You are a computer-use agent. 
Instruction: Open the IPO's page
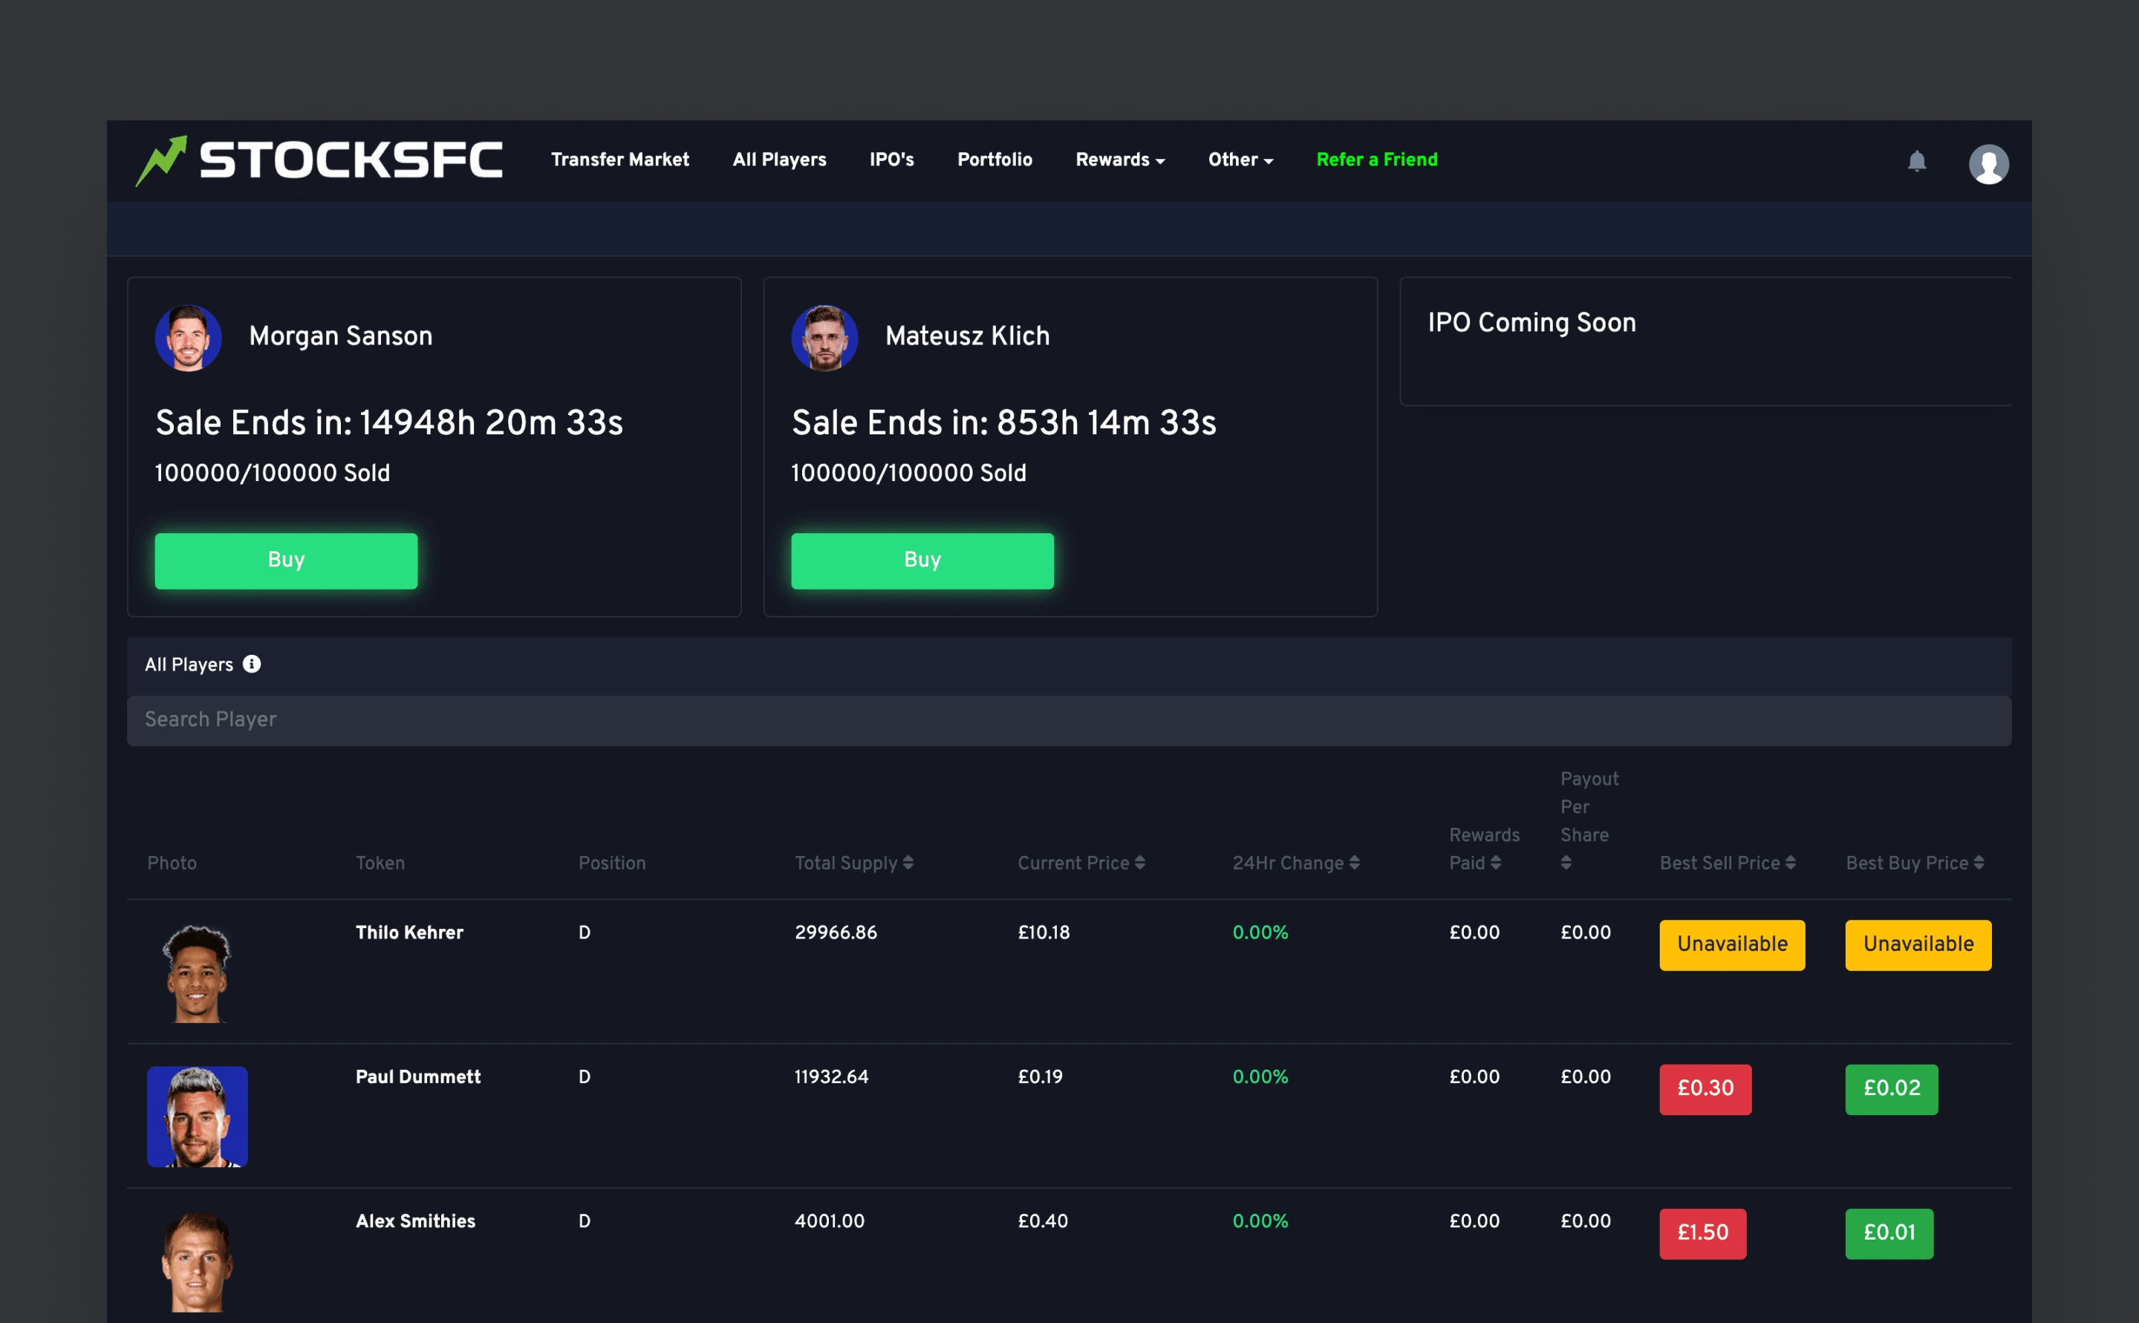click(x=892, y=159)
